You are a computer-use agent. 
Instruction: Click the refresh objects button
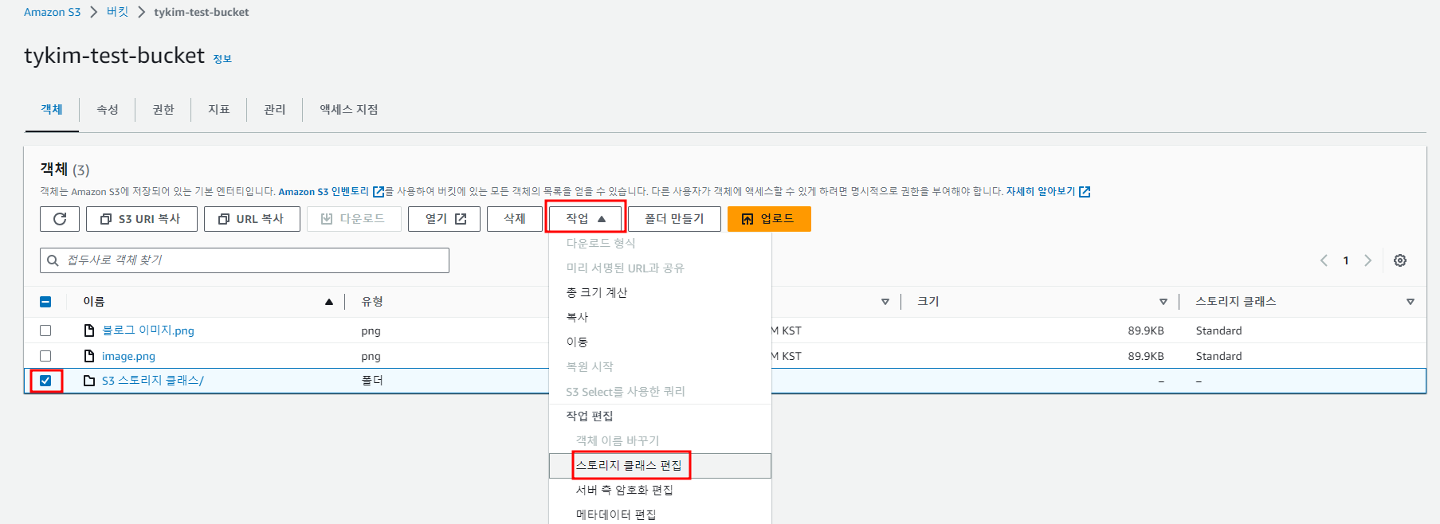60,219
